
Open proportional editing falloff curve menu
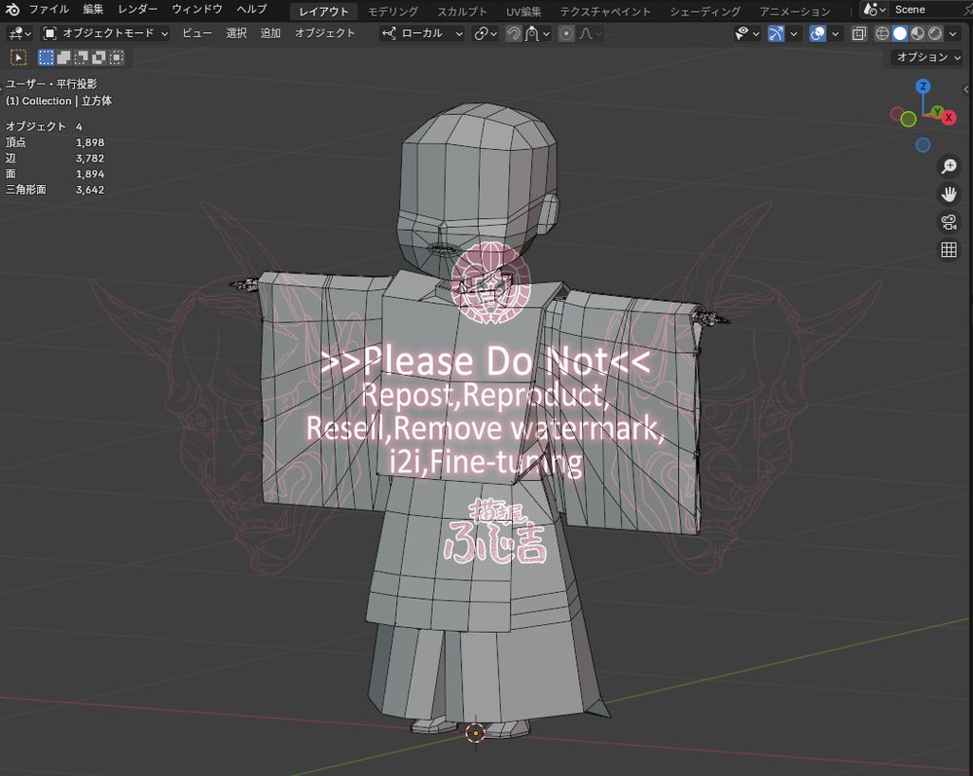click(591, 33)
